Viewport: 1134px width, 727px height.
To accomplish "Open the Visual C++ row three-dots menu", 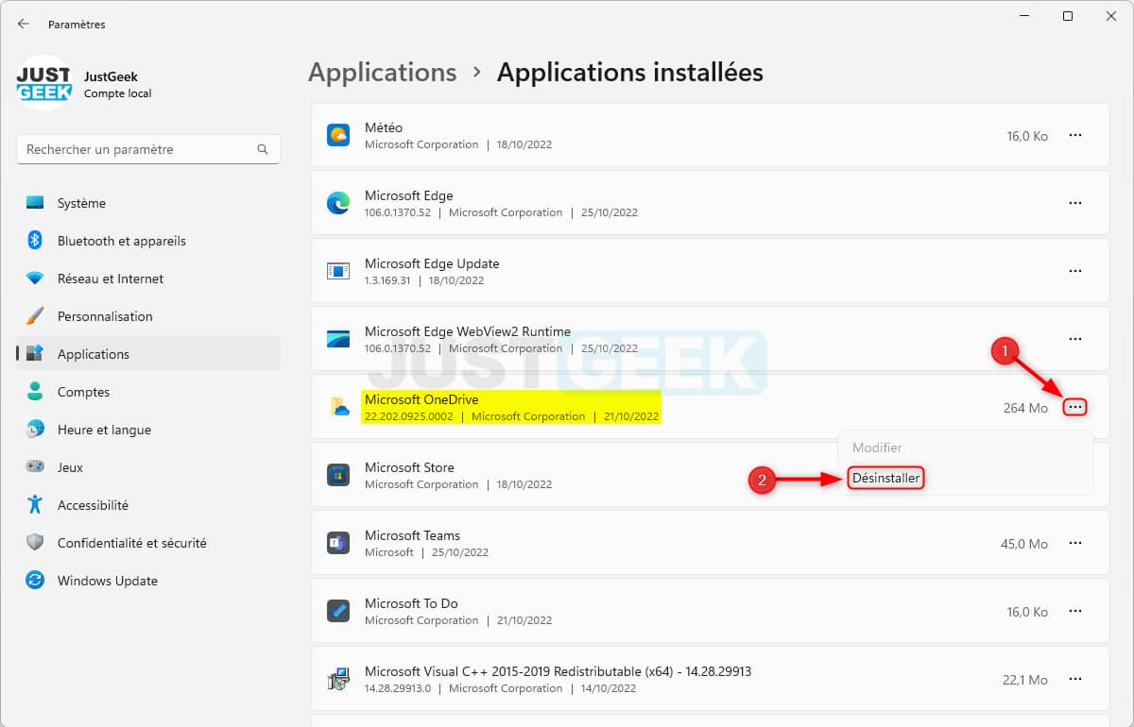I will [1074, 679].
